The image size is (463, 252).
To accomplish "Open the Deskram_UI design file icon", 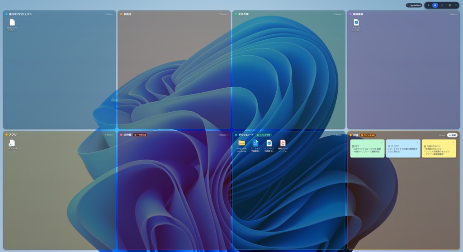I will pyautogui.click(x=12, y=23).
